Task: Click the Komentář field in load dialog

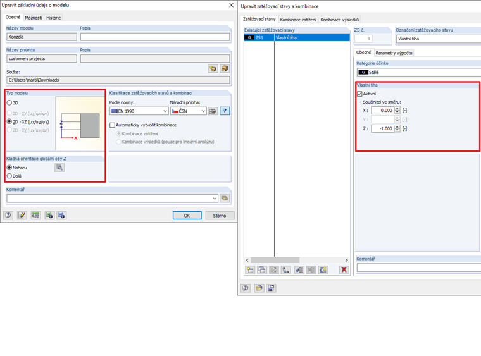Action: click(419, 267)
